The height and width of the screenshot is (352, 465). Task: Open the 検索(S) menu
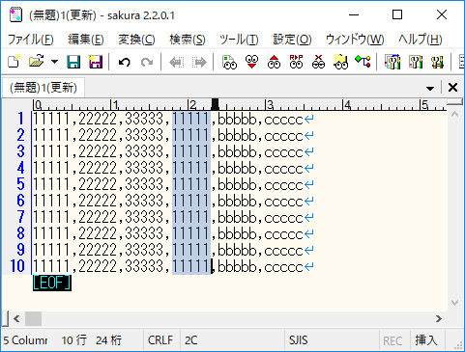[x=188, y=40]
